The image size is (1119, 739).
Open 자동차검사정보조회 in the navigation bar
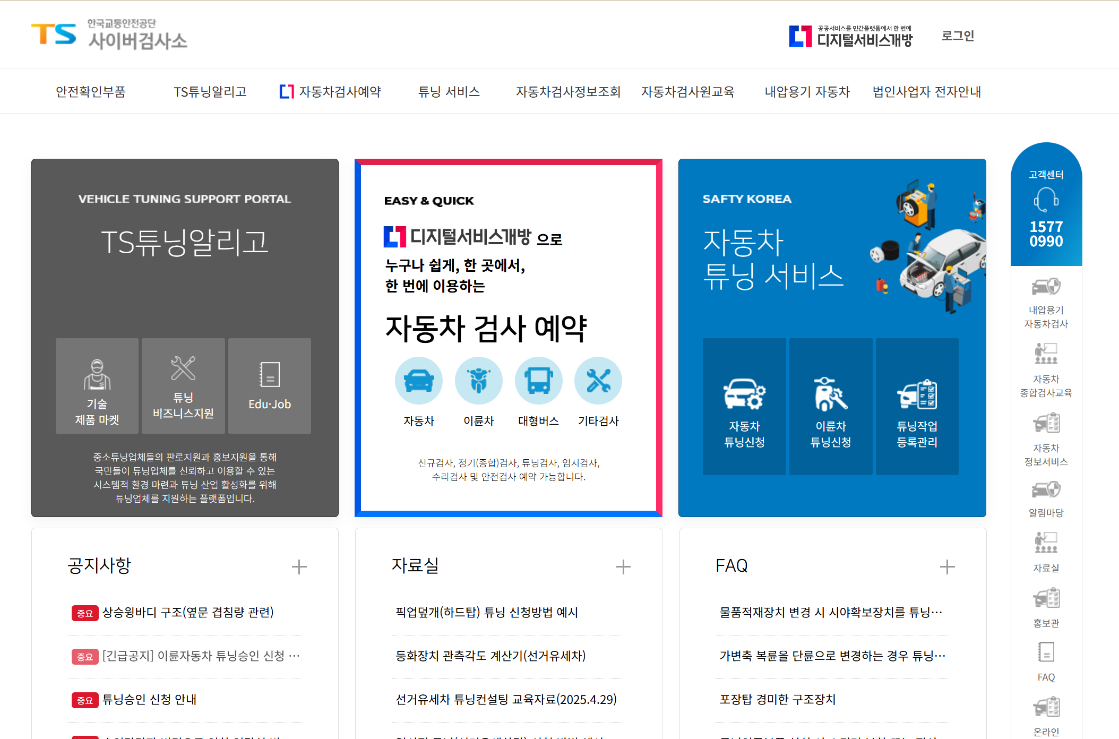tap(568, 92)
